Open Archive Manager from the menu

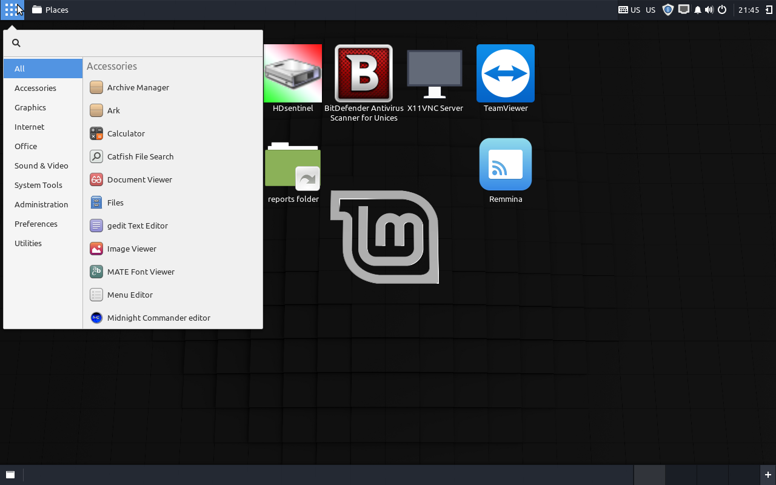172,87
